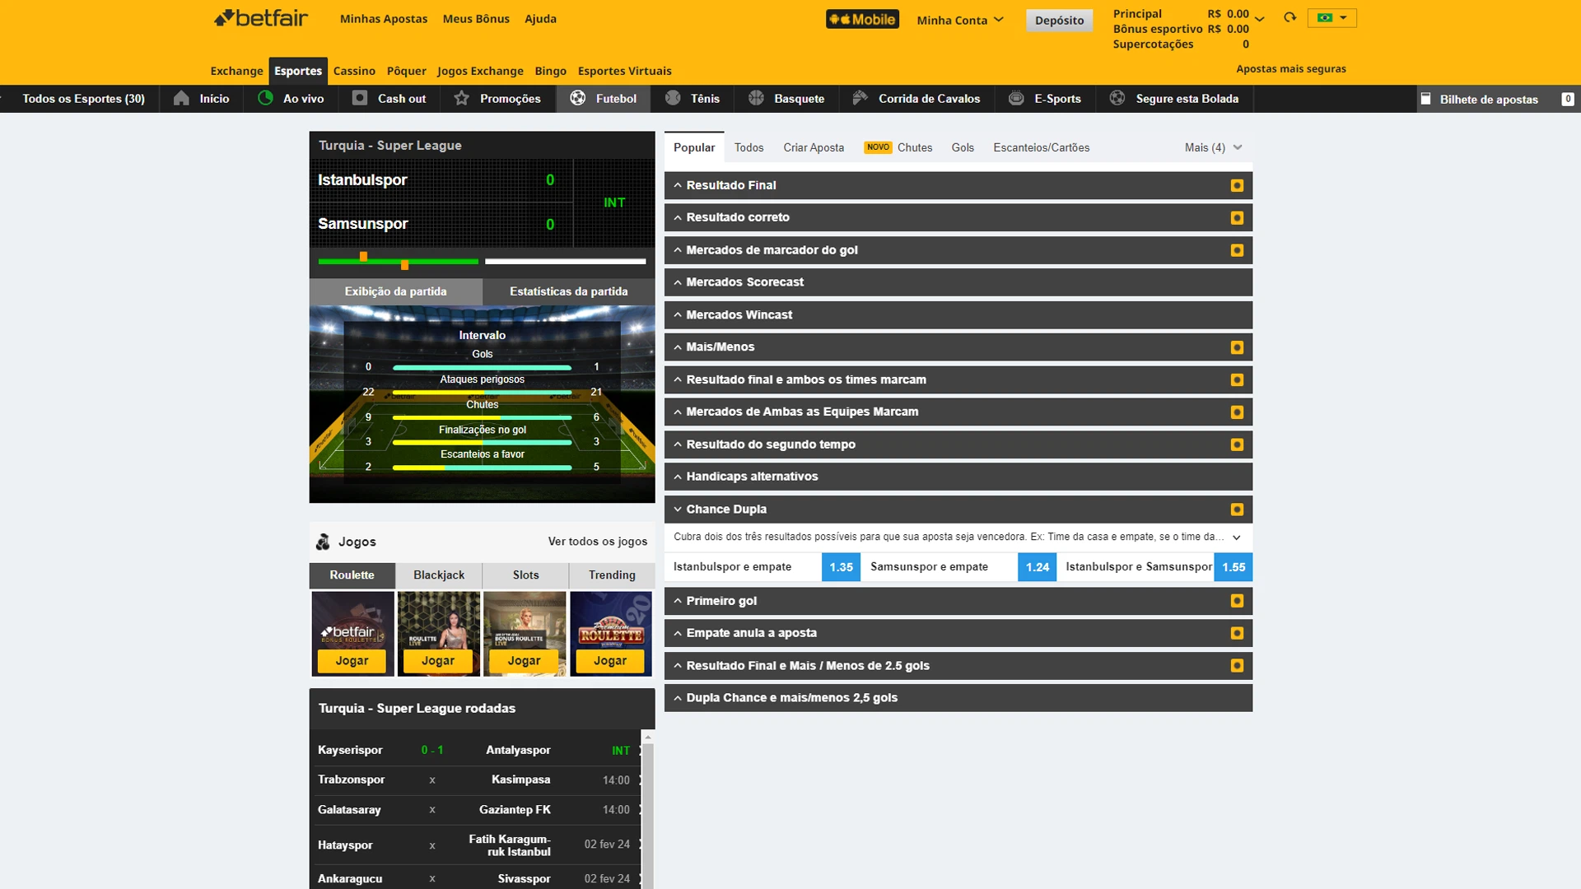Collapse the Resultado correto market
The image size is (1581, 889).
tap(678, 217)
